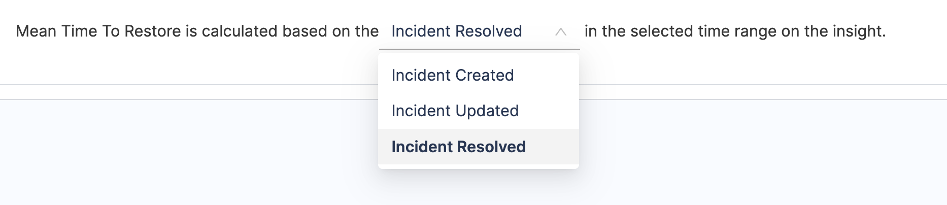Choose Incident Updated from the list
Viewport: 947px width, 205px height.
pyautogui.click(x=455, y=111)
